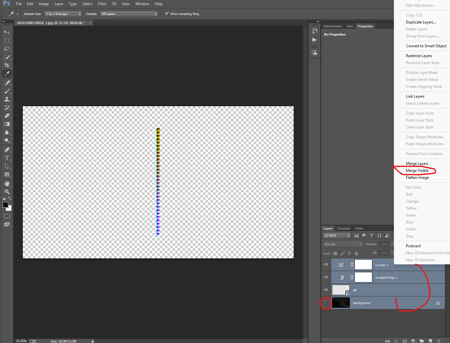Select the Blur tool
450x343 pixels.
(x=7, y=132)
